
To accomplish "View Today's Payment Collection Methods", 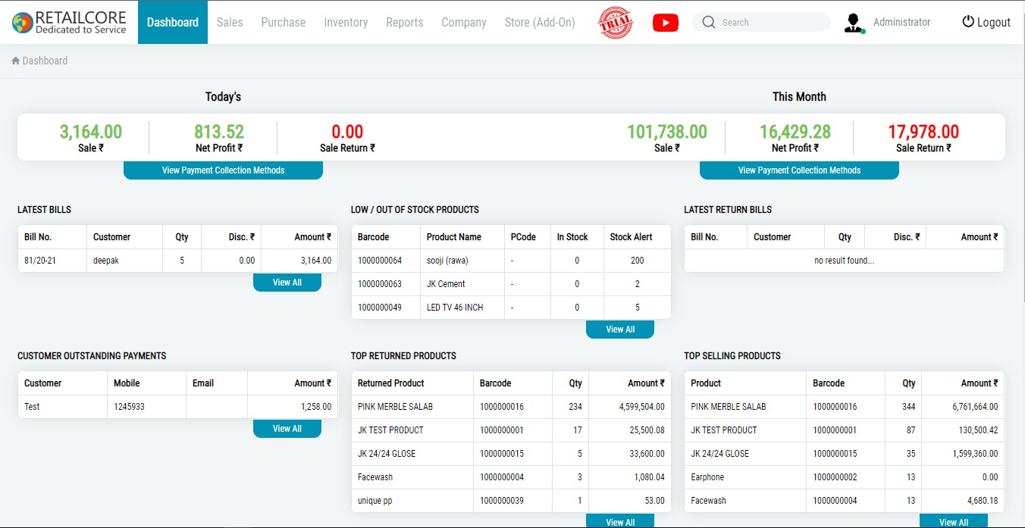I will pyautogui.click(x=223, y=170).
